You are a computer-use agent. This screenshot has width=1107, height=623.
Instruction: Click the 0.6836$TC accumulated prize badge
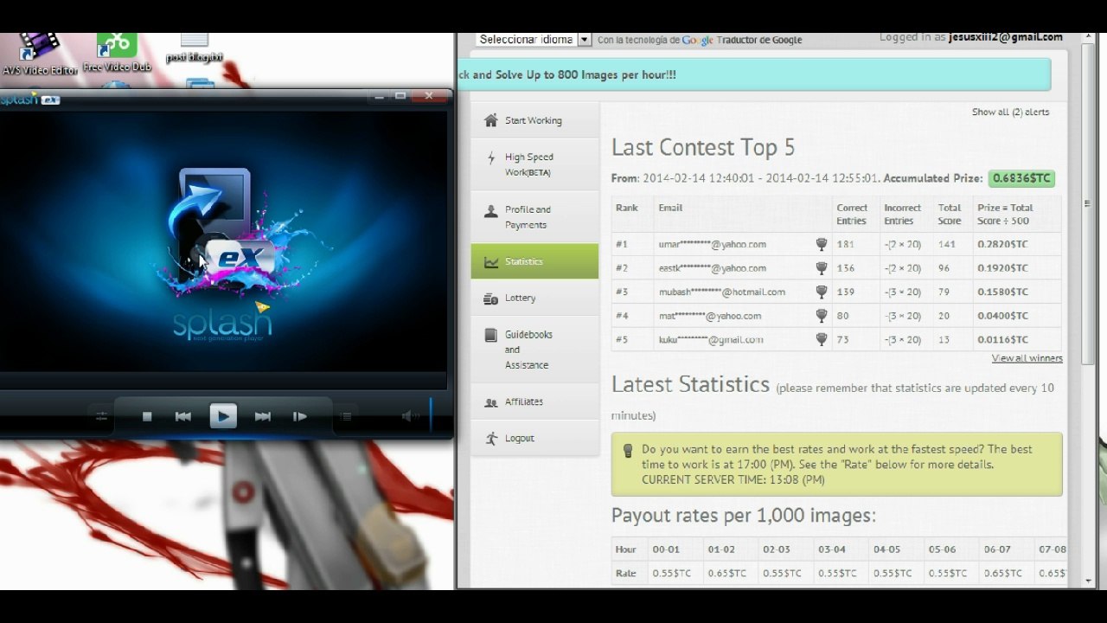[1021, 178]
